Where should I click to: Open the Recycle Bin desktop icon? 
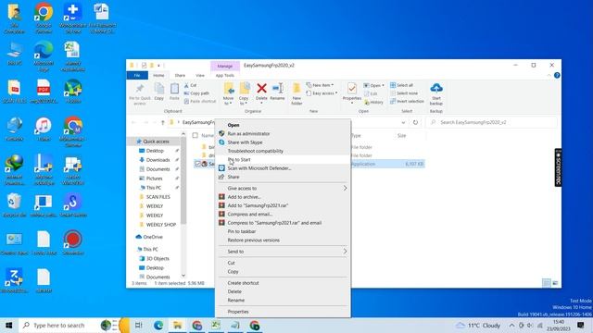[x=15, y=205]
